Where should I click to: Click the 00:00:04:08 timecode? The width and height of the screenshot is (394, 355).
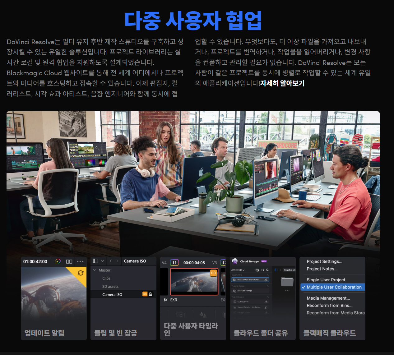[194, 263]
